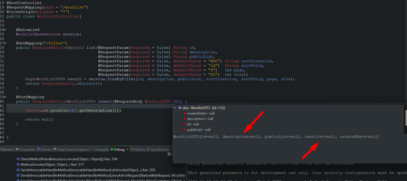Click the WorklistDTO toString detail text

pyautogui.click(x=276, y=137)
